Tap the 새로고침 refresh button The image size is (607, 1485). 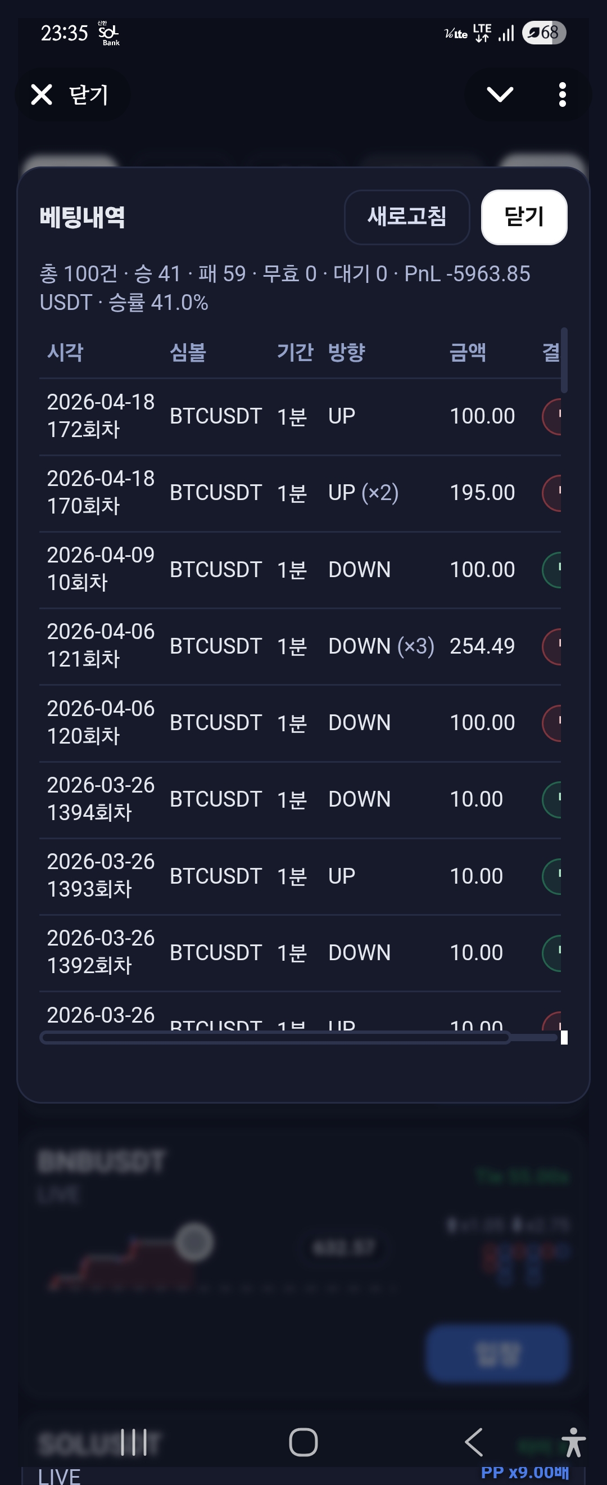point(406,217)
